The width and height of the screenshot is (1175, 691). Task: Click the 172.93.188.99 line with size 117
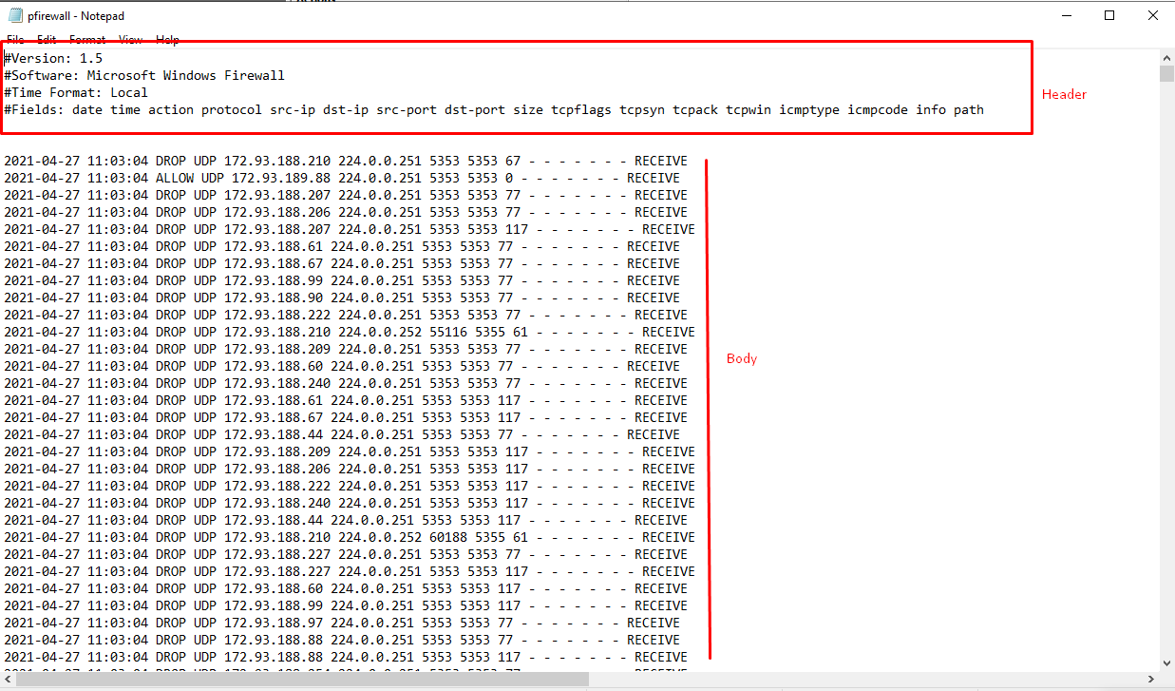point(346,605)
